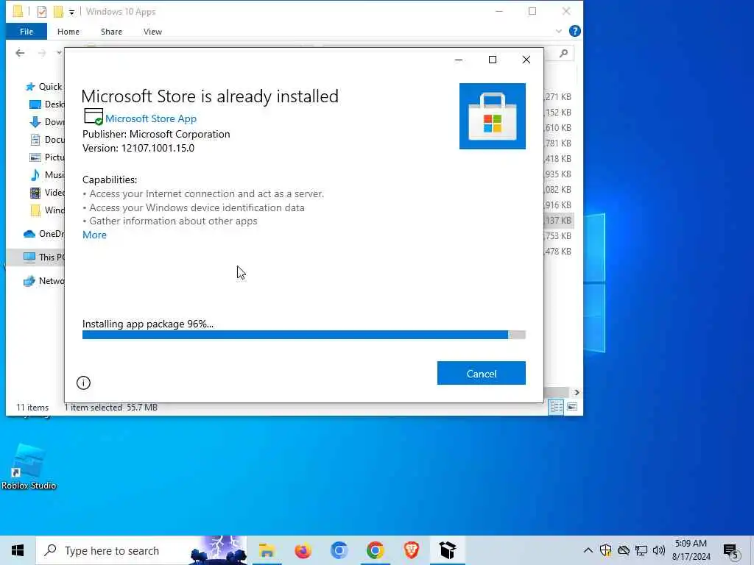Open the File tab in File Explorer
This screenshot has width=754, height=565.
27,32
